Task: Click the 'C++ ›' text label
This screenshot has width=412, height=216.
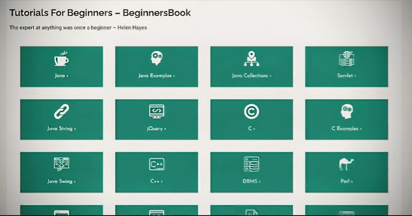Action: (x=157, y=181)
